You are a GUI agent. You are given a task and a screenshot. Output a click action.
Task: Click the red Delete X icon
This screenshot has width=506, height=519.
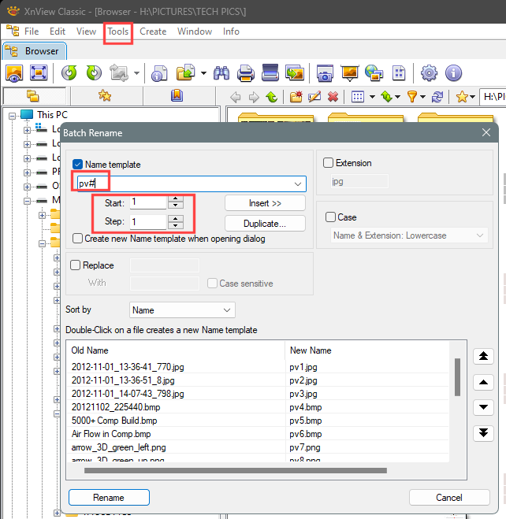[x=333, y=97]
